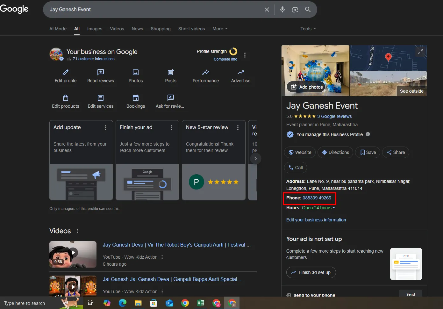Open Edit services list icon
Screen dimensions: 443x309
pos(101,98)
